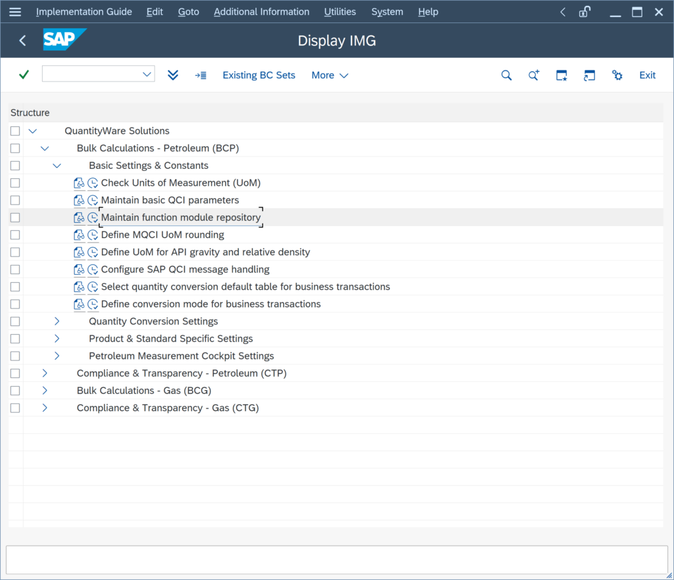The height and width of the screenshot is (580, 674).
Task: Execute activity icon for Configure SAP QCI message handling
Action: click(x=93, y=270)
